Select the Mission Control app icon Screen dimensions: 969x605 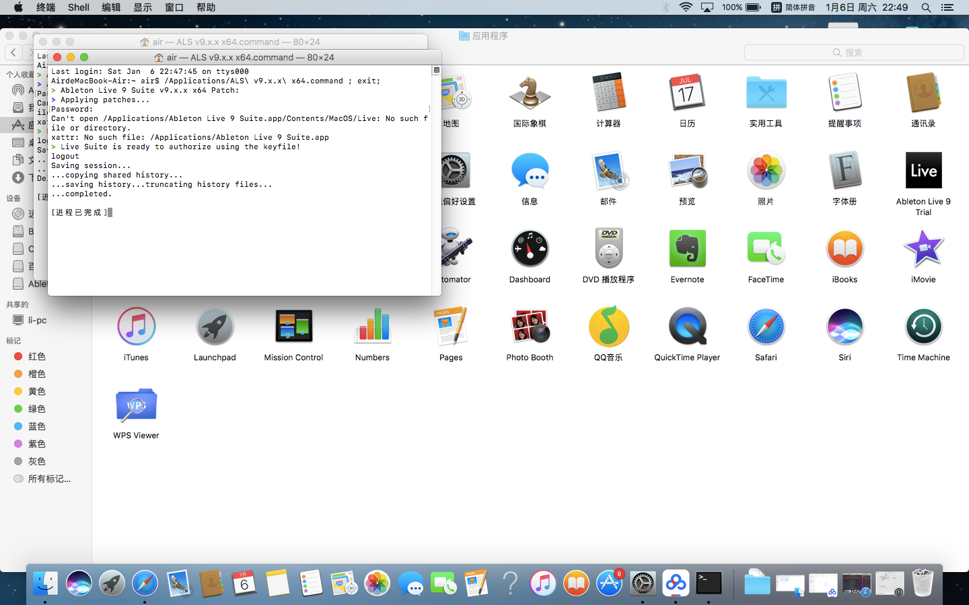[x=293, y=327]
